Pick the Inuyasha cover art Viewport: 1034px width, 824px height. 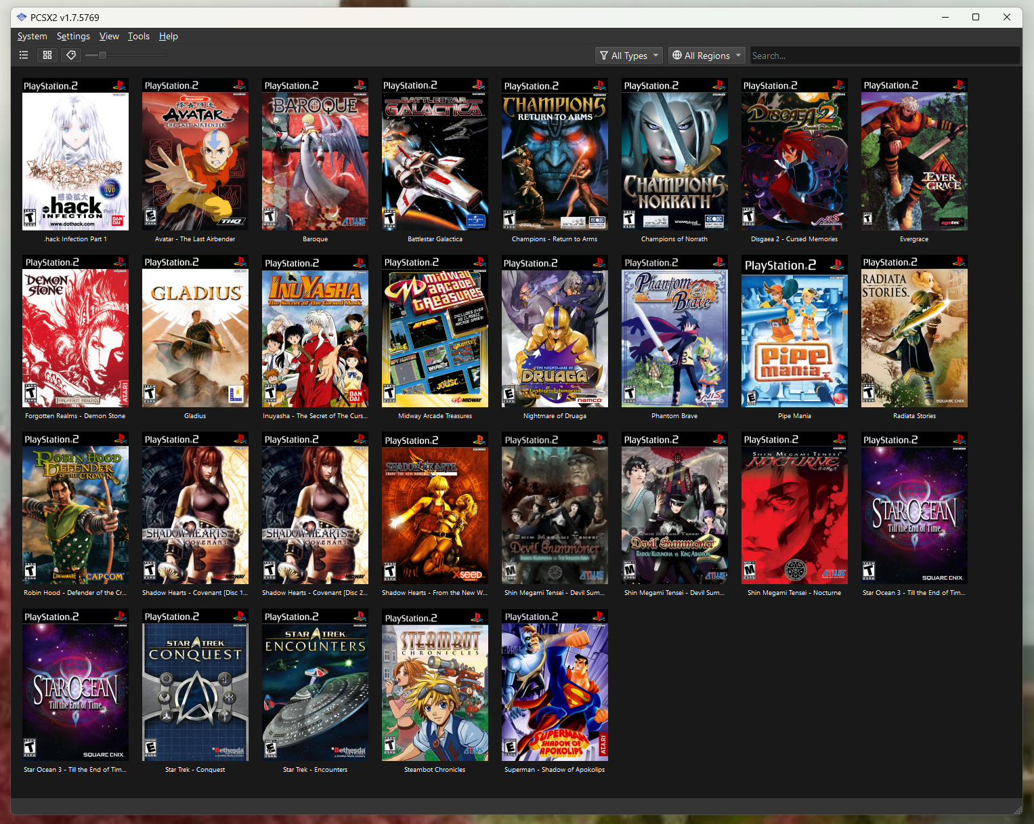(315, 331)
